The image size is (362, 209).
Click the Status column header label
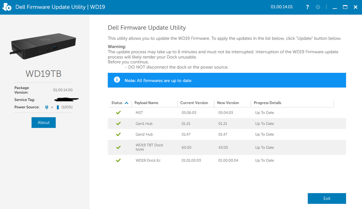point(117,103)
